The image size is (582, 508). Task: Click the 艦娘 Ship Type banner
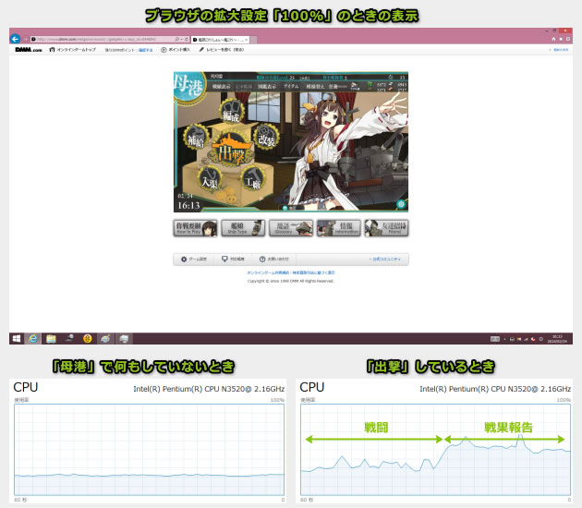[x=243, y=228]
